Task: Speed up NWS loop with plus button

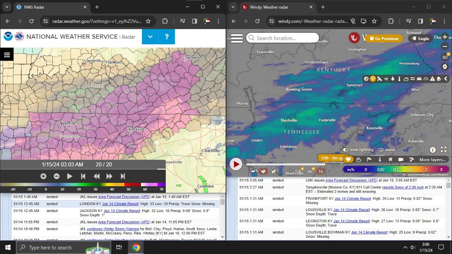Action: (x=43, y=176)
